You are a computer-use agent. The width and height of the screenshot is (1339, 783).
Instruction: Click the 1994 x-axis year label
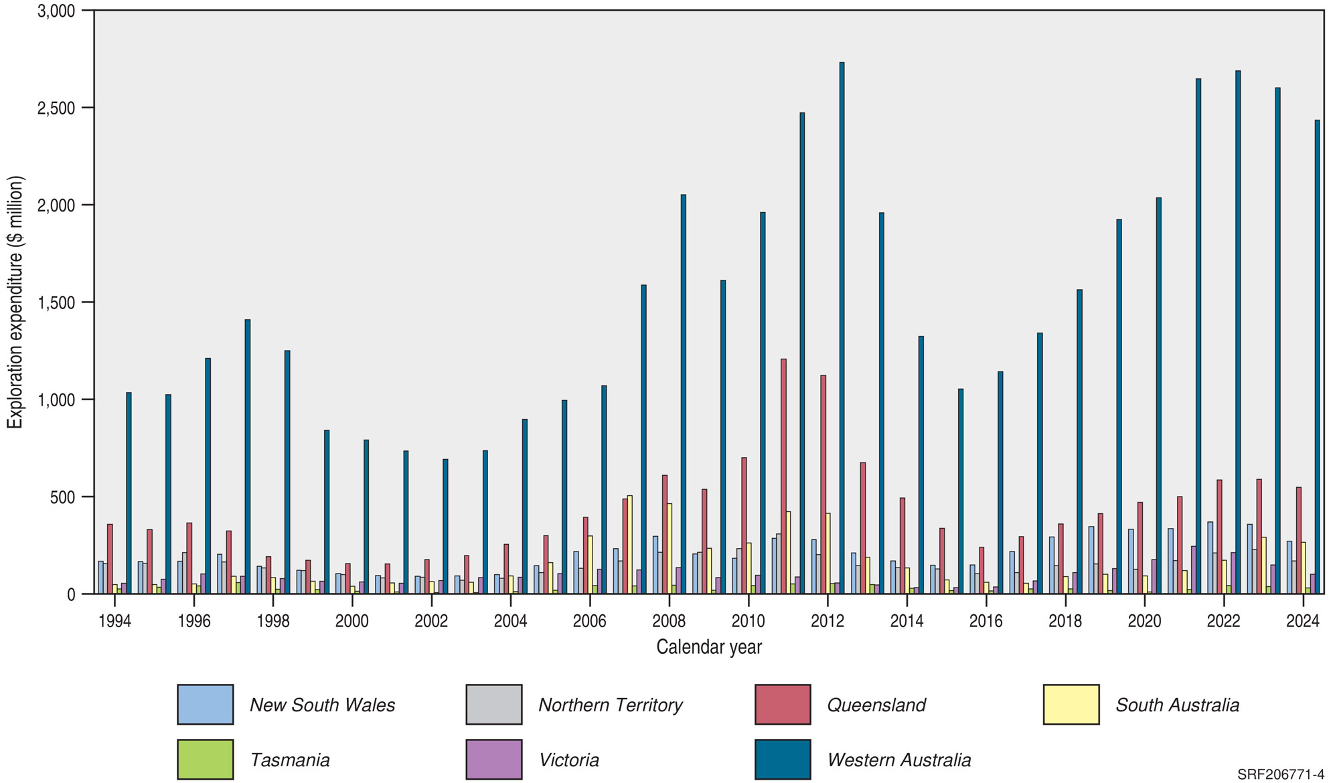pos(114,621)
